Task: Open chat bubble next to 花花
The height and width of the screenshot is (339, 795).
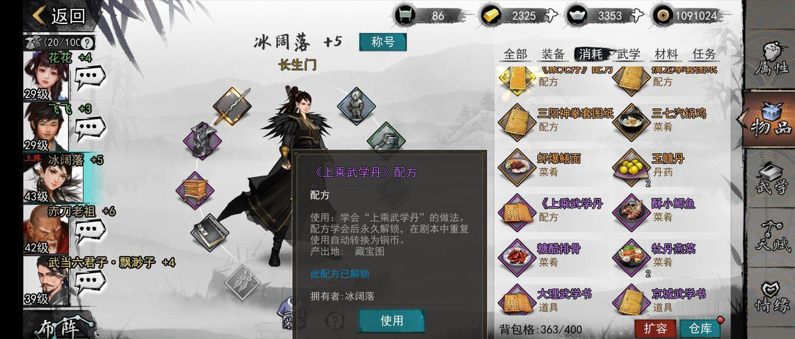Action: [x=90, y=77]
